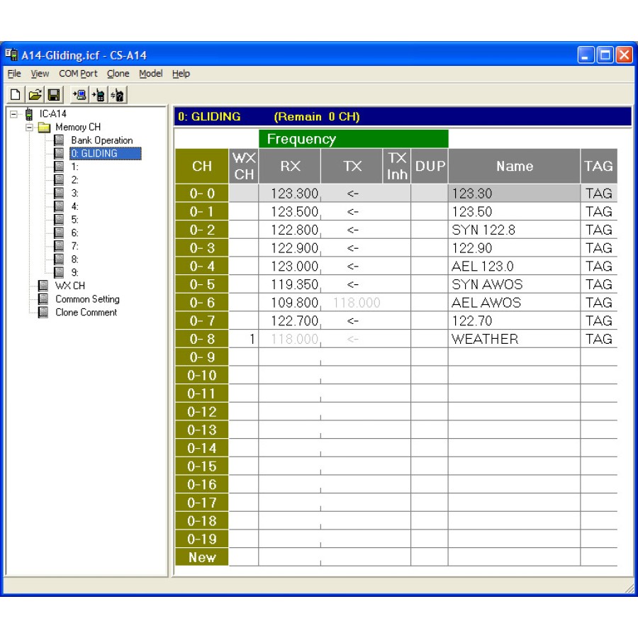Open WX CH in the tree
The height and width of the screenshot is (638, 638).
[70, 286]
